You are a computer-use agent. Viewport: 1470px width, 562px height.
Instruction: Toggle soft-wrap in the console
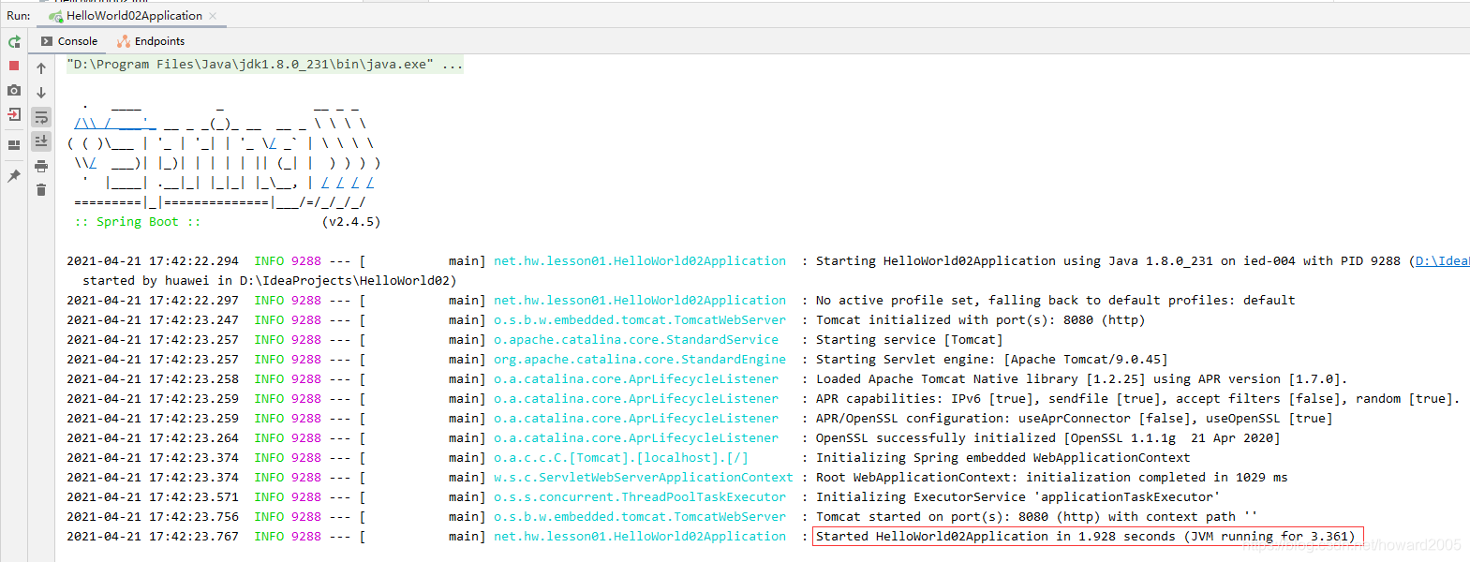[x=41, y=117]
